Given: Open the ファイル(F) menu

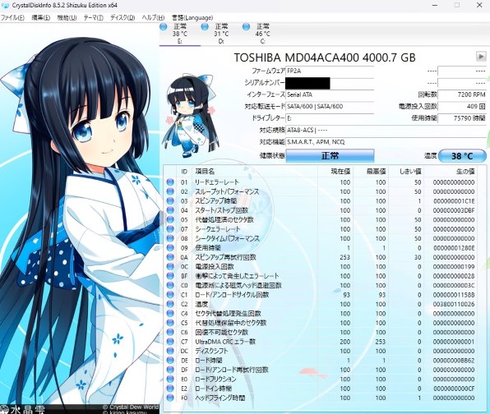Looking at the screenshot, I should tap(12, 17).
